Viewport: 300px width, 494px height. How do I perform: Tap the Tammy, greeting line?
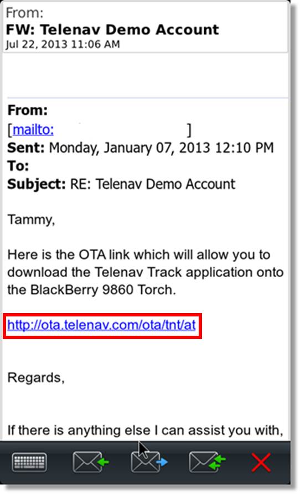pyautogui.click(x=31, y=220)
